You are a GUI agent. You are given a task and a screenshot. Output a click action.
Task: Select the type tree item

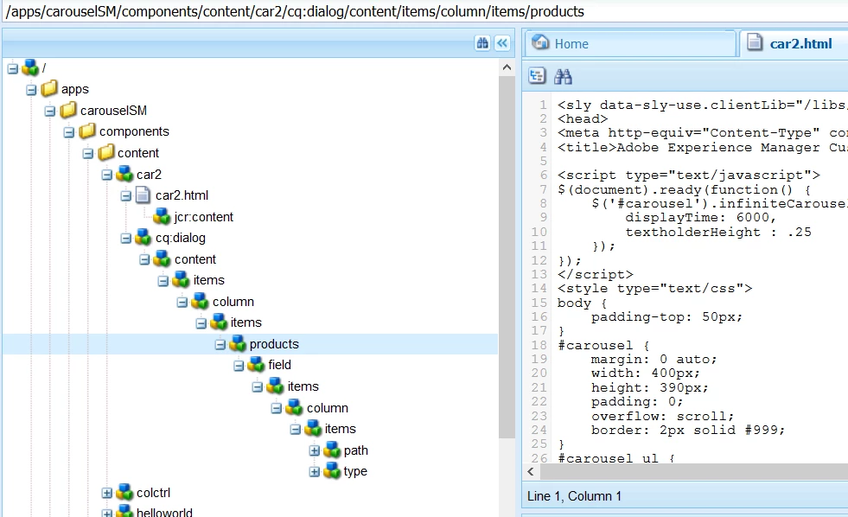click(355, 471)
